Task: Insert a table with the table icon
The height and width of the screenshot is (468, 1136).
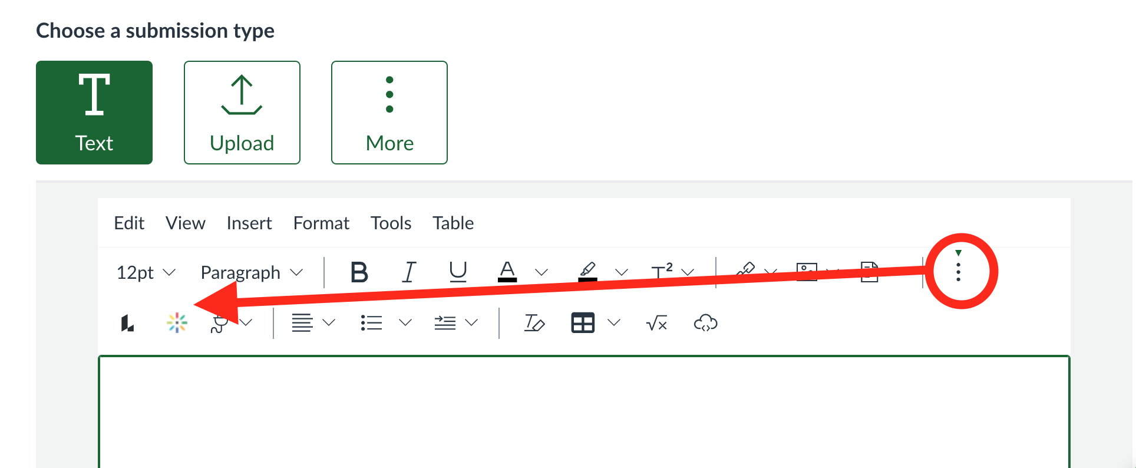Action: [x=583, y=323]
